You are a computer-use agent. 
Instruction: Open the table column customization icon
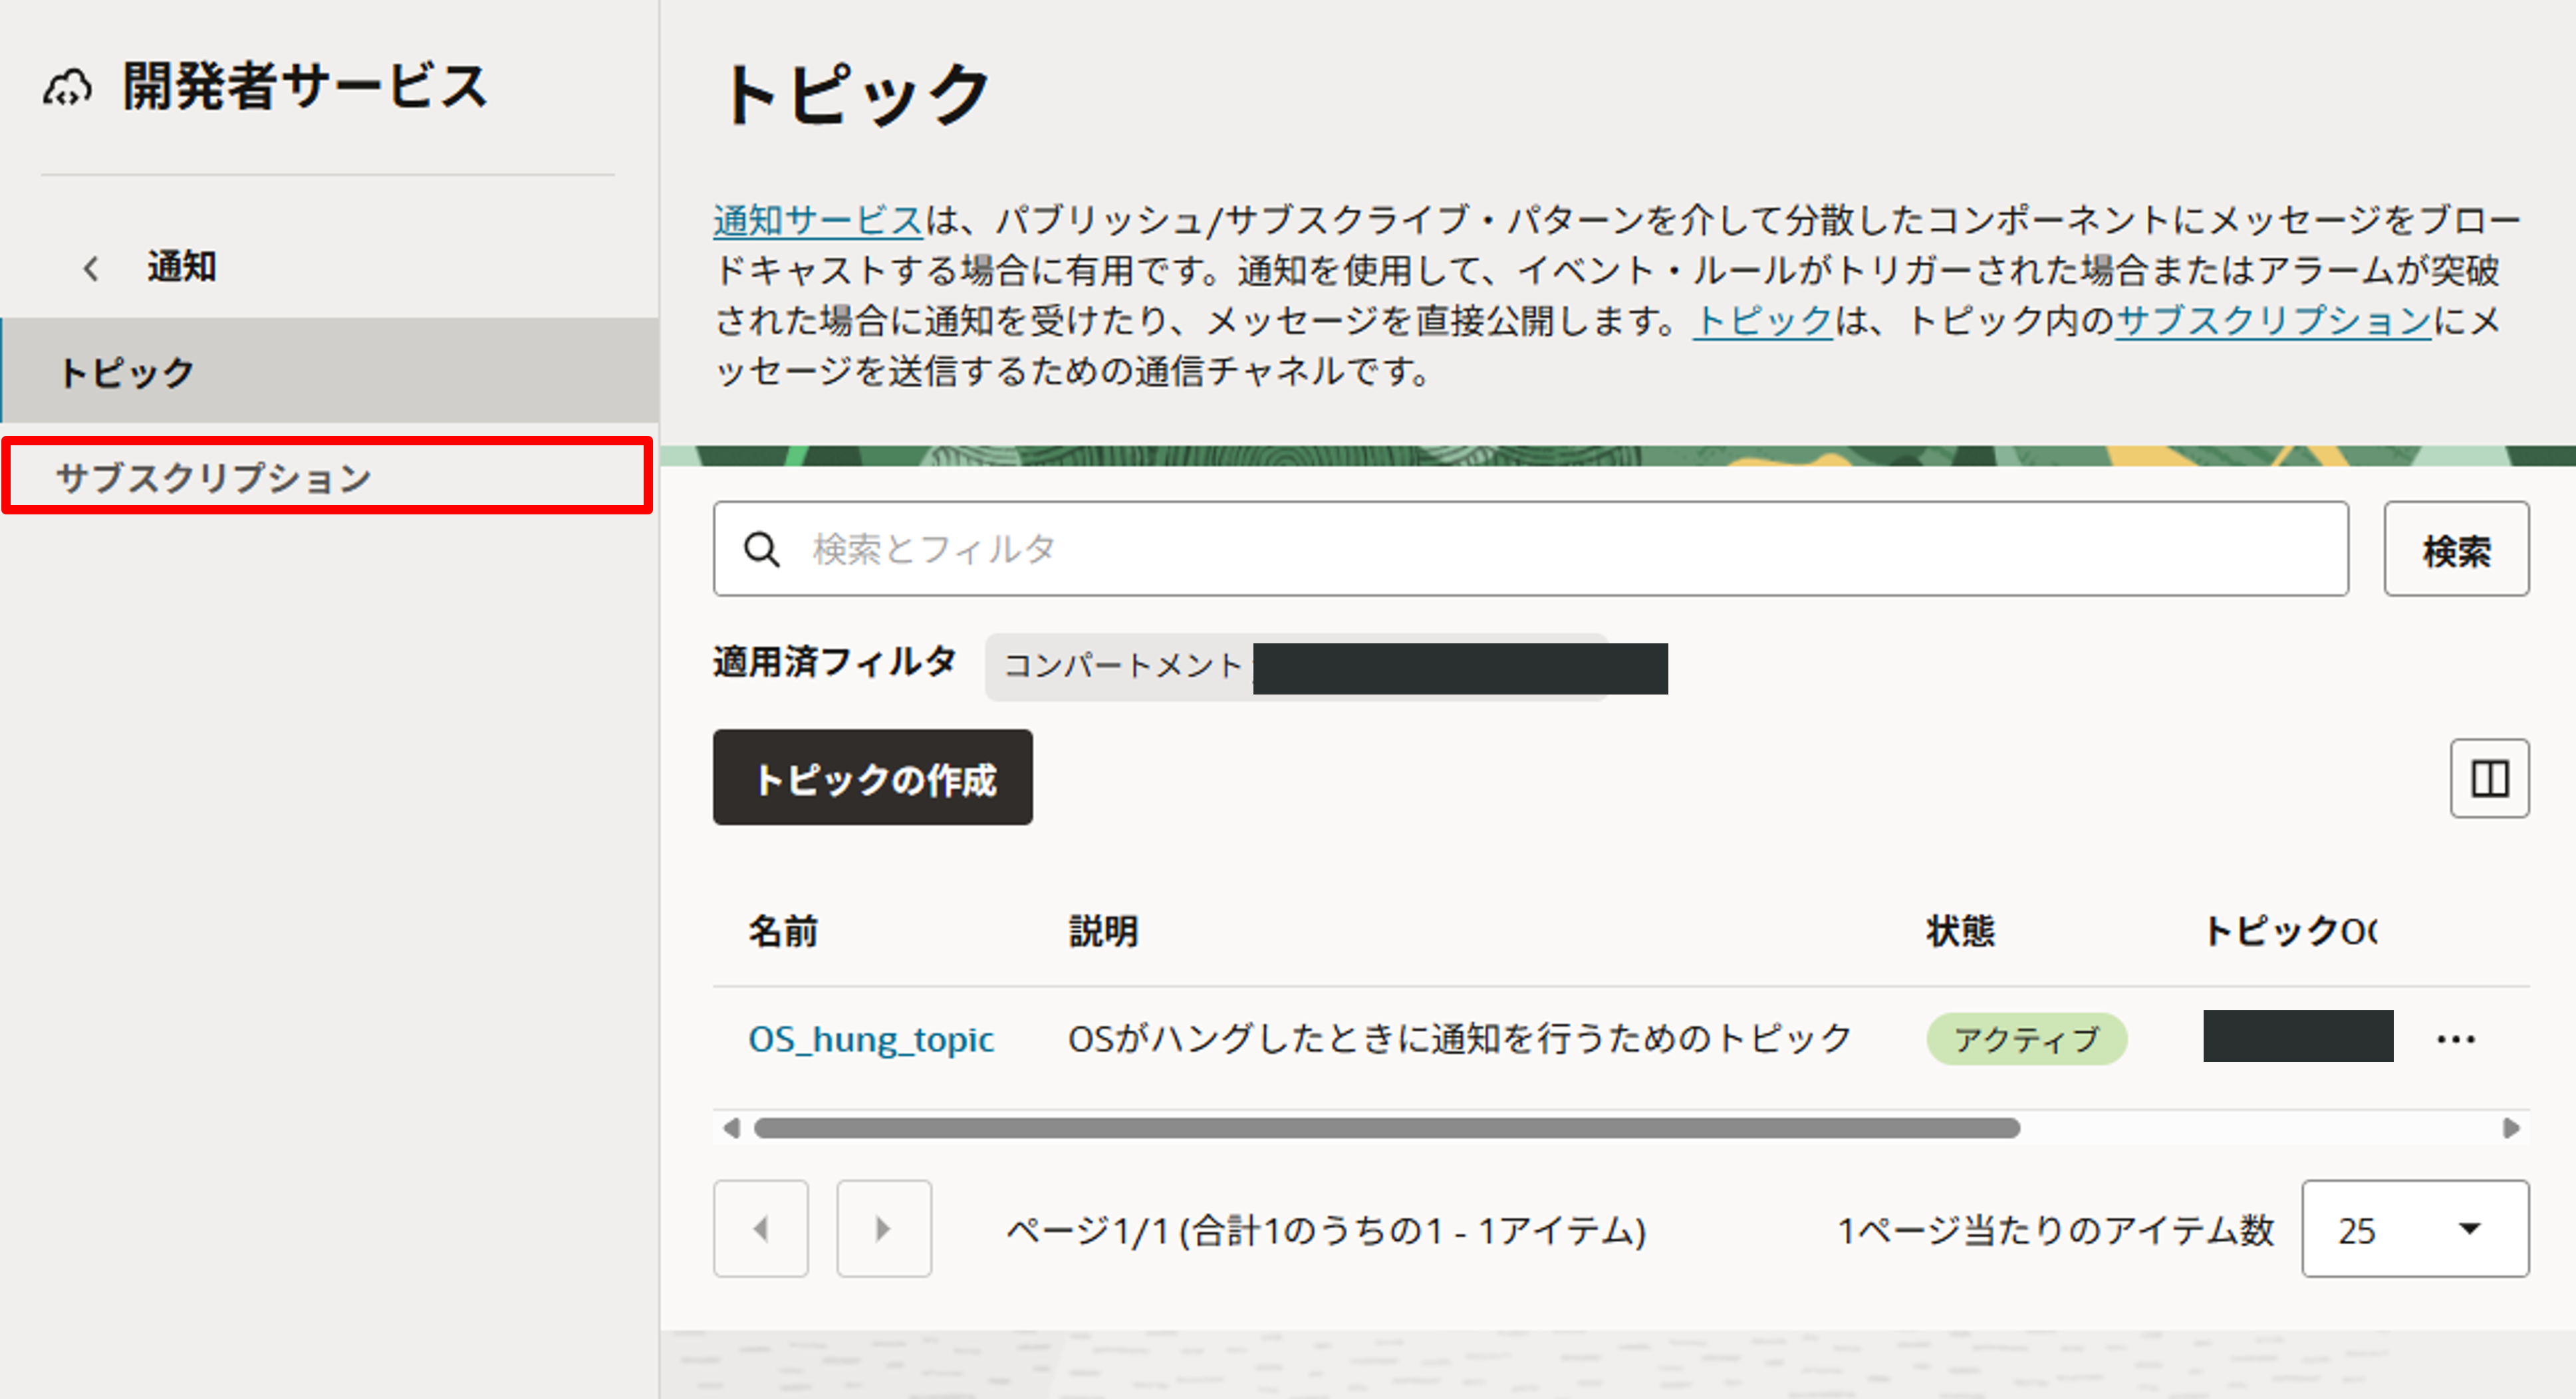2490,778
